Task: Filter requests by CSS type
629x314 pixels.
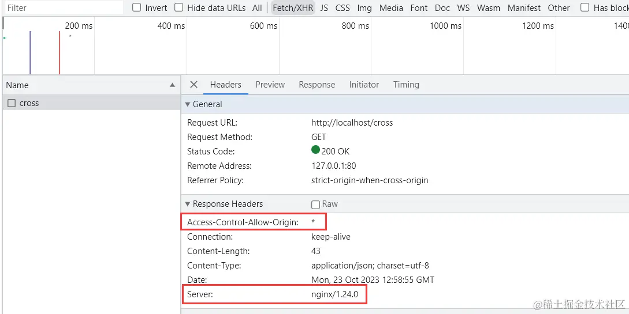Action: pos(343,8)
